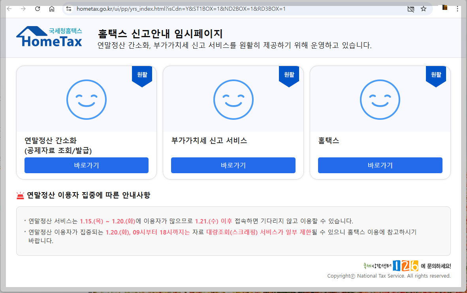This screenshot has height=293, width=467.
Task: Click the 에 문의하세요! text
Action: [x=436, y=266]
